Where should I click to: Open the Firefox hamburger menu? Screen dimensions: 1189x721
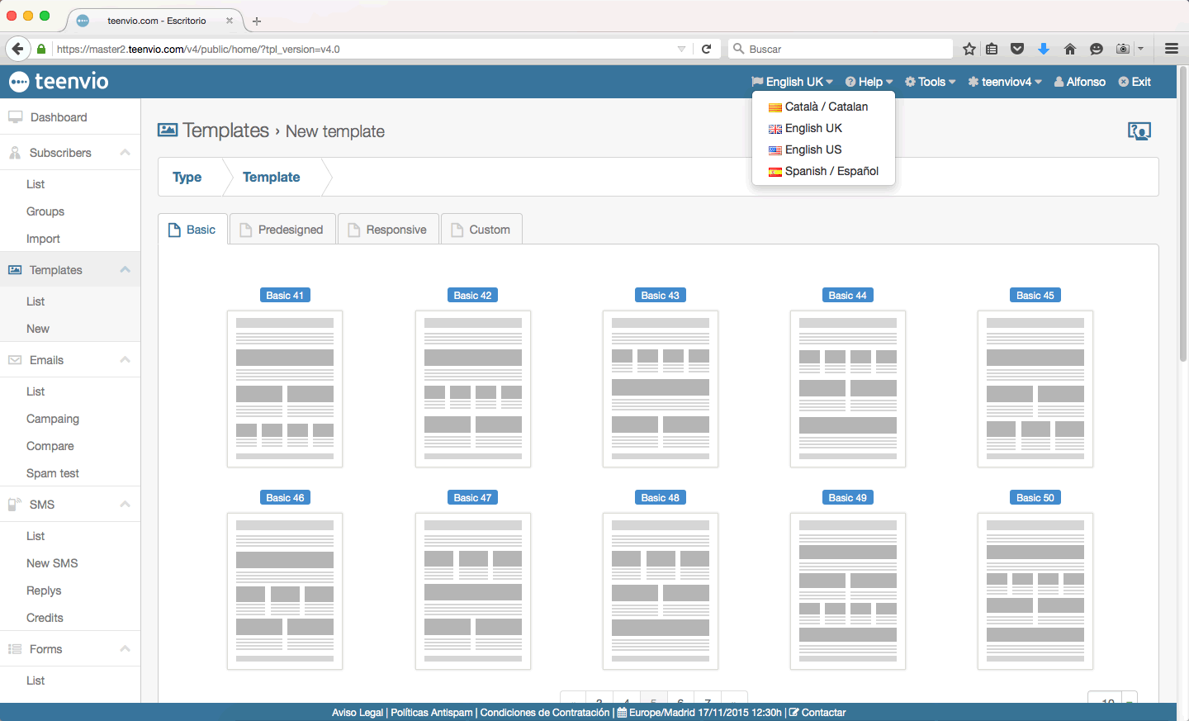[x=1171, y=49]
